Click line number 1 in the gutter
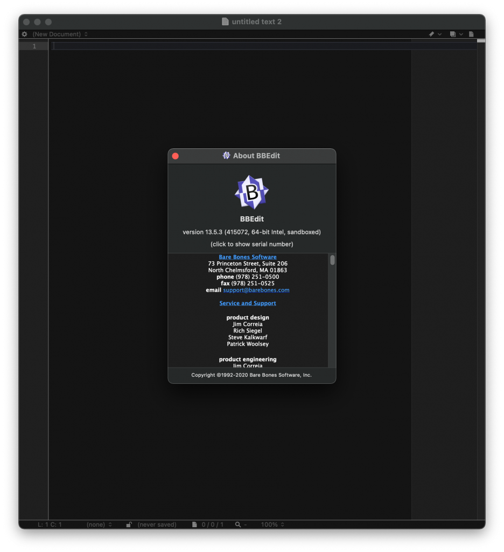This screenshot has height=552, width=504. (34, 46)
